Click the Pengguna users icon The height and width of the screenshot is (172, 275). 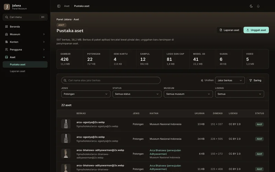tap(7, 50)
